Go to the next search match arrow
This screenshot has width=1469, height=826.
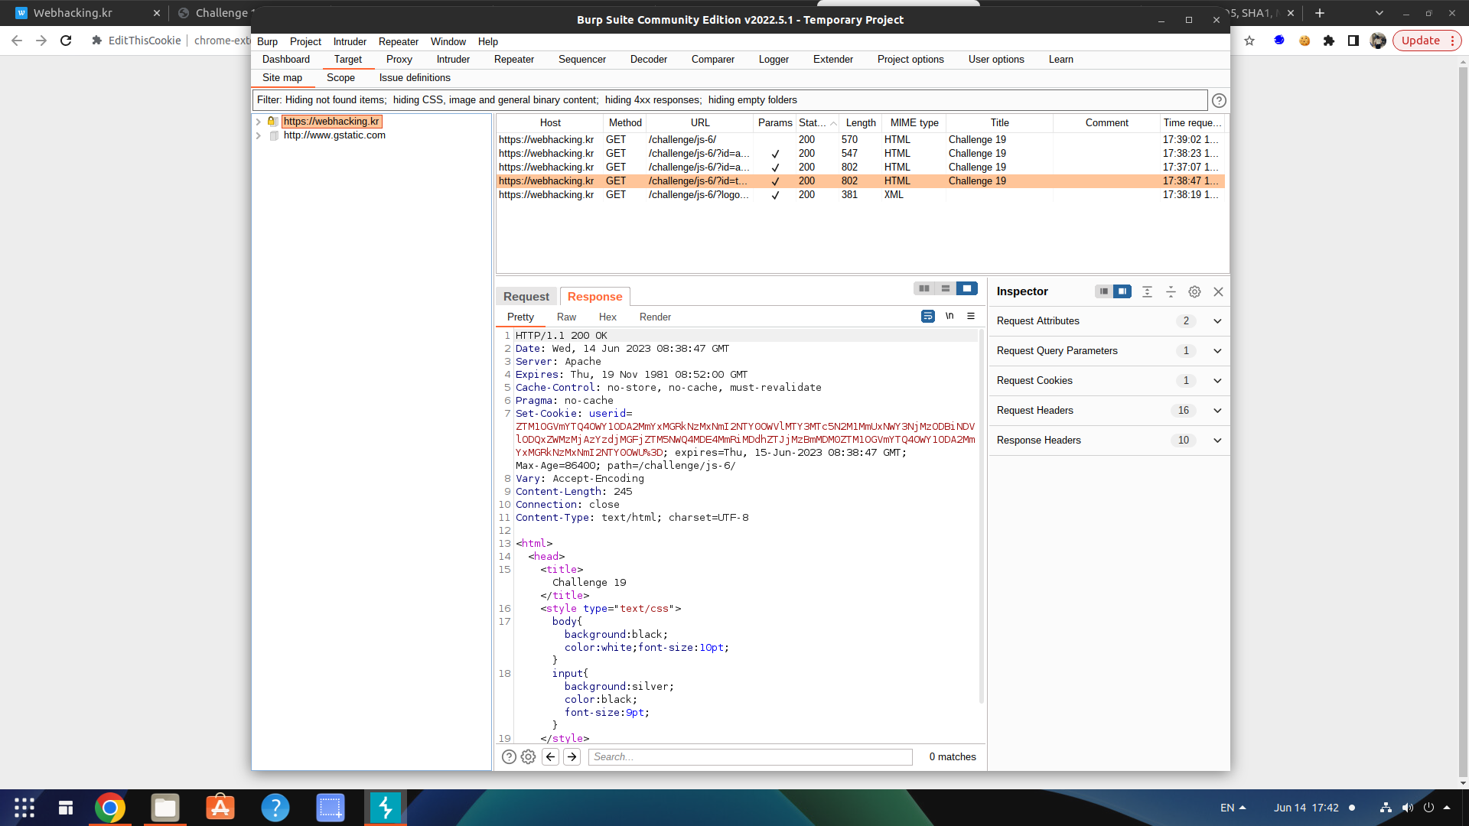572,756
